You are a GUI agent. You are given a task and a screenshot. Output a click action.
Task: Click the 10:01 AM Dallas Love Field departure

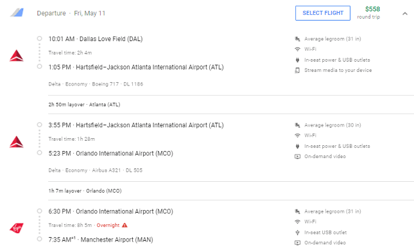[x=95, y=39]
